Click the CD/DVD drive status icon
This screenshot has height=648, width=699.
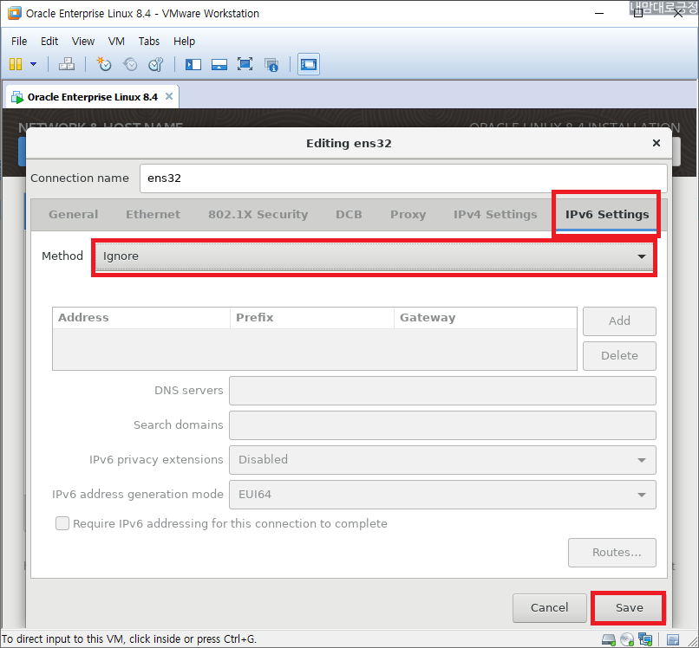point(627,640)
